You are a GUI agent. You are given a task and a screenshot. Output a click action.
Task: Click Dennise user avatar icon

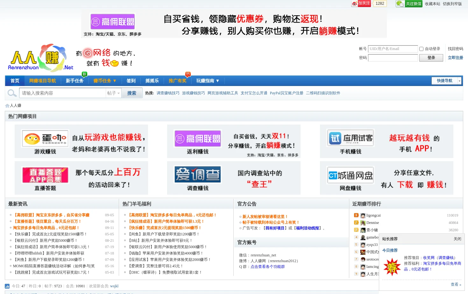tap(363, 223)
